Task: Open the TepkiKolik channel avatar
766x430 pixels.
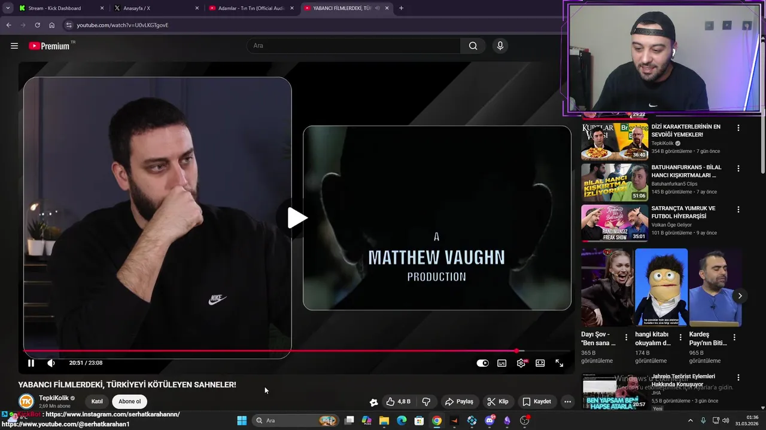Action: (x=26, y=401)
